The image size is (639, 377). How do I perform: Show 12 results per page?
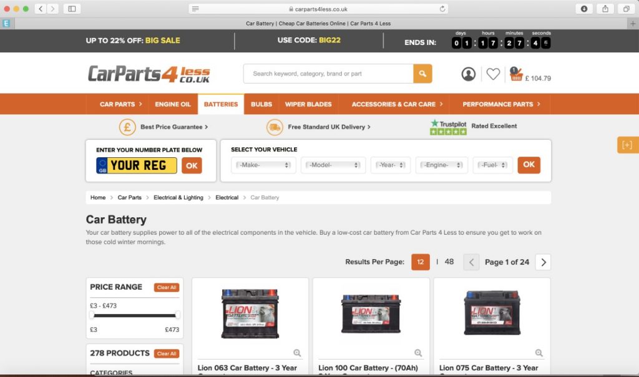pos(420,262)
